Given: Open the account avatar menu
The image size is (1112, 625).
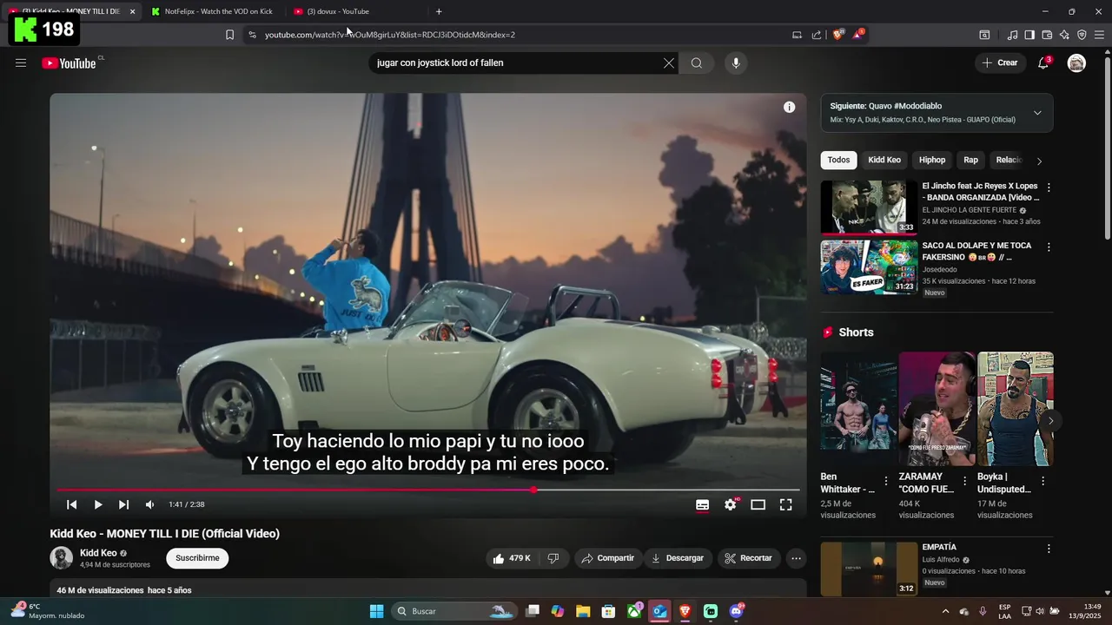Looking at the screenshot, I should click(x=1076, y=62).
